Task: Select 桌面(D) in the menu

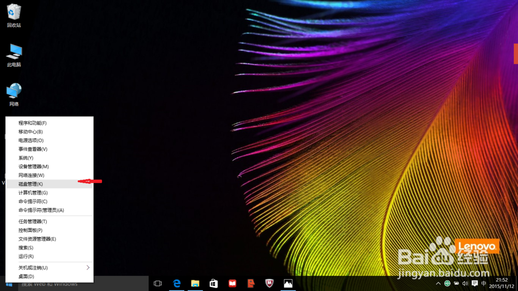Action: [50, 277]
